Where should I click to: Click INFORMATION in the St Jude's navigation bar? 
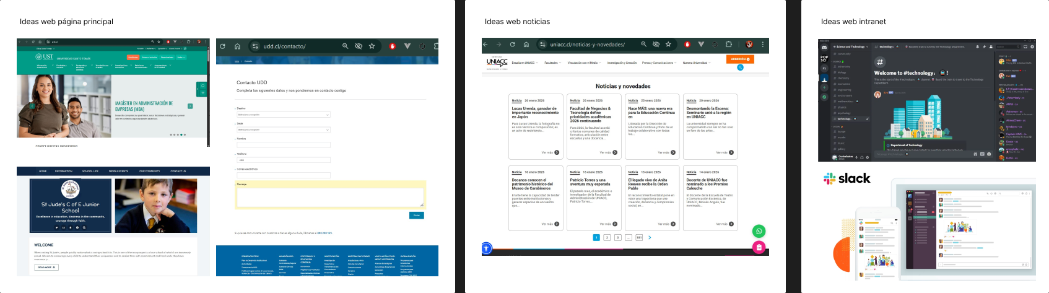[64, 171]
